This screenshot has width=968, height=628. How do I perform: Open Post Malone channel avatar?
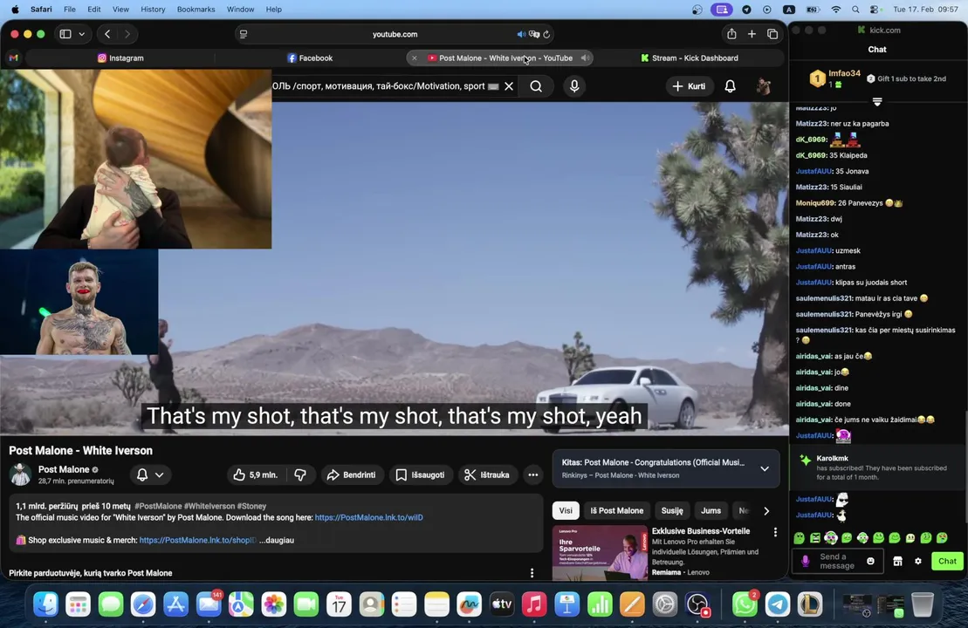coord(20,474)
